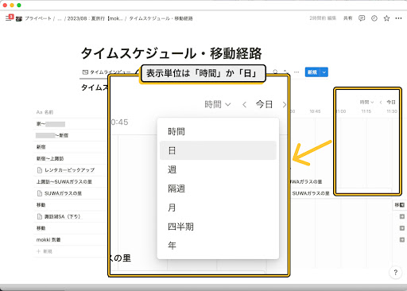Add a row with + 新規
This screenshot has width=407, height=291.
pos(45,251)
